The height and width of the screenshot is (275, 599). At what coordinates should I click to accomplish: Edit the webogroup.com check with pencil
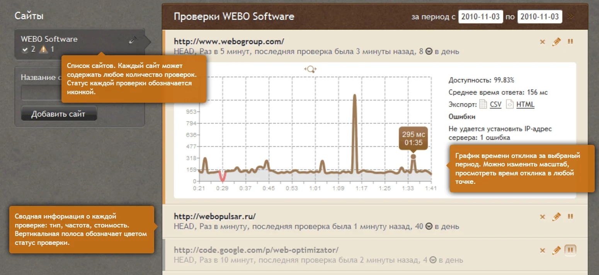coord(556,42)
